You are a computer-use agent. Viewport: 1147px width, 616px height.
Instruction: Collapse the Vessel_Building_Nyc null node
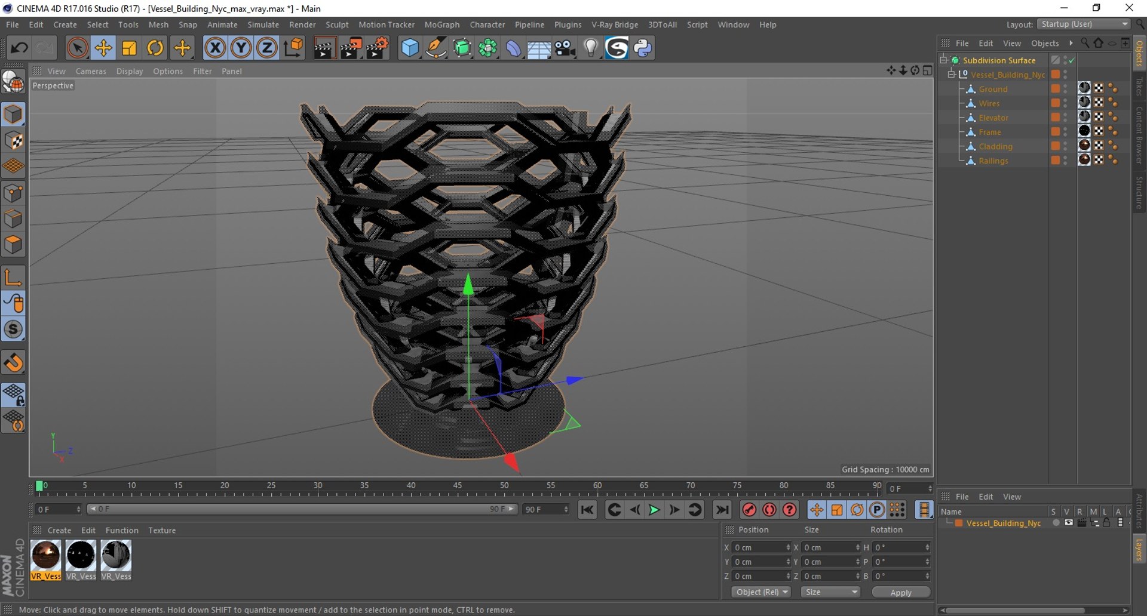pyautogui.click(x=951, y=74)
